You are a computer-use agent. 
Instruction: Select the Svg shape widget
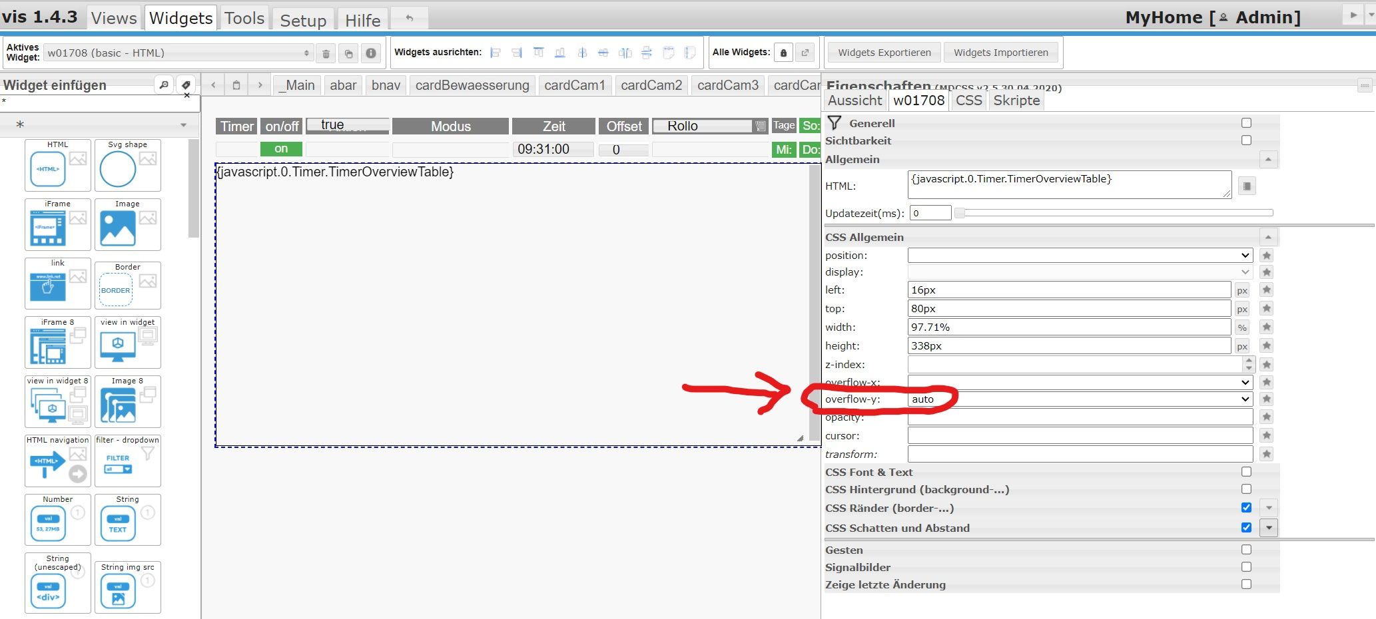pyautogui.click(x=128, y=165)
